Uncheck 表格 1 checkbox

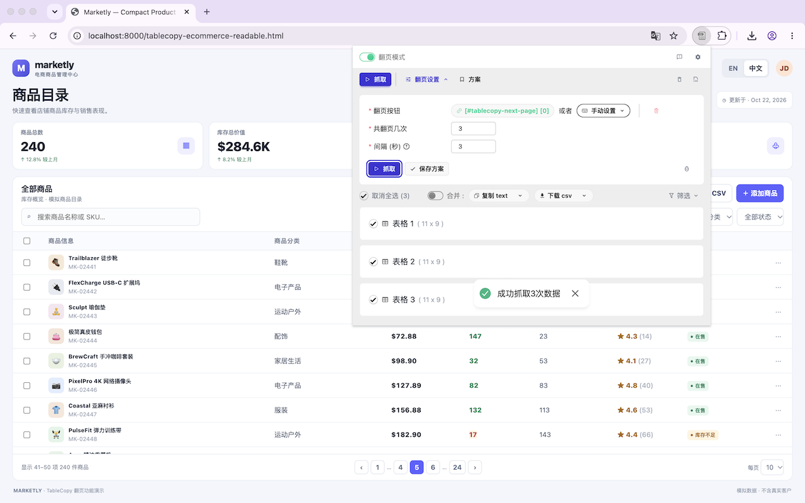(374, 224)
